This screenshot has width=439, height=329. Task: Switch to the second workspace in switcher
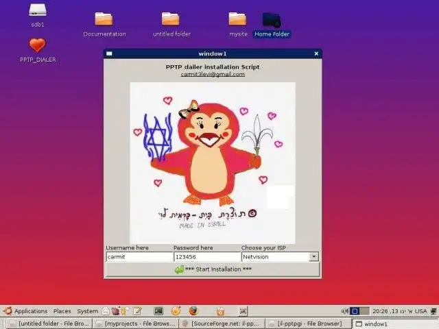pos(364,310)
